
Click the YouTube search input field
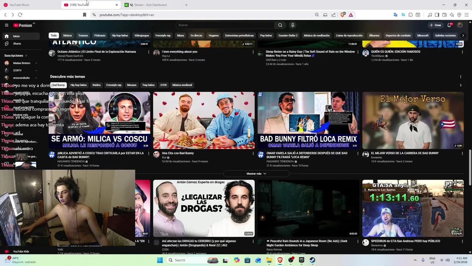pos(225,25)
